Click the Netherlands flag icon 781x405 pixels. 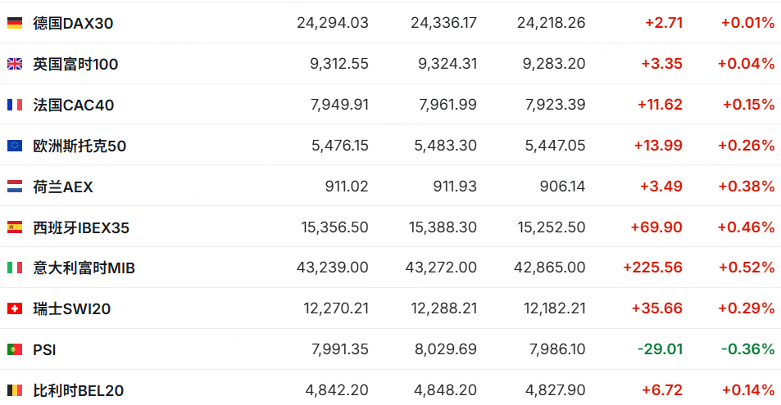point(15,187)
